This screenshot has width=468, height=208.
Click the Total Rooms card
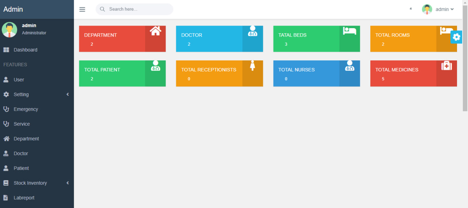click(403, 39)
